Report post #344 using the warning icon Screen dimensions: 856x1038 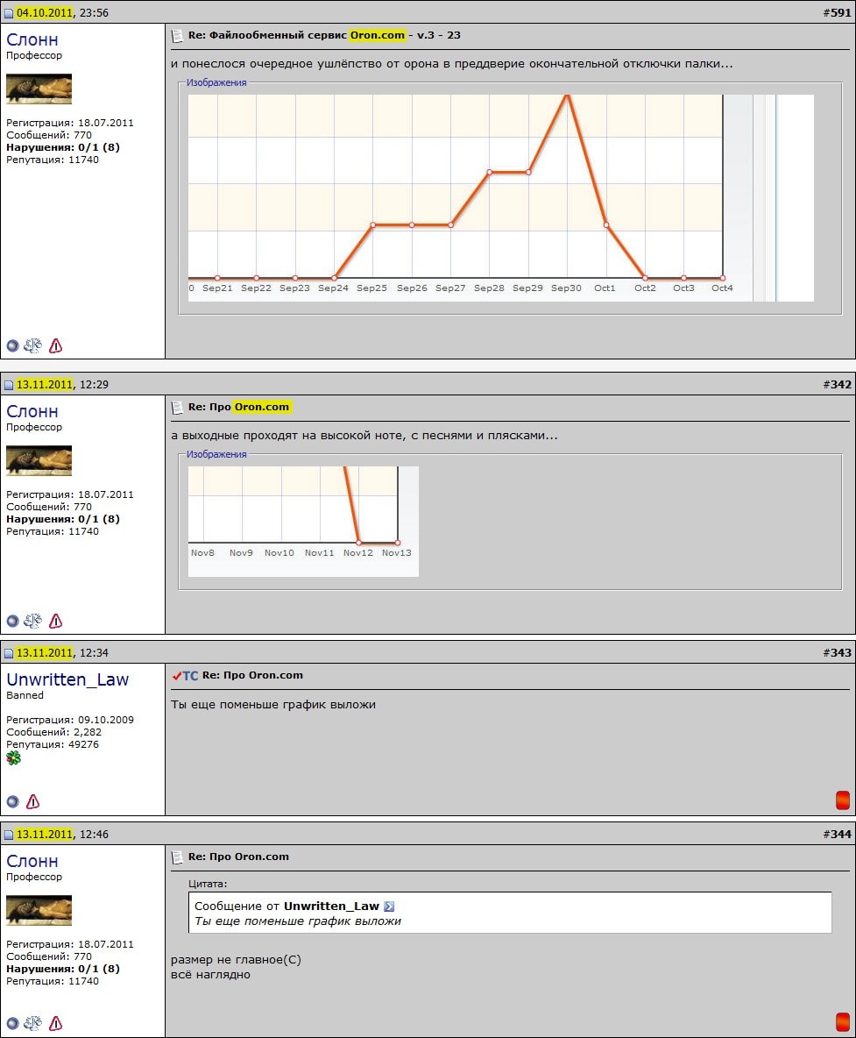[55, 1023]
